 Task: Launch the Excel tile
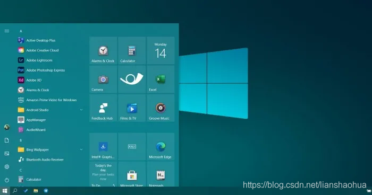[x=160, y=79]
